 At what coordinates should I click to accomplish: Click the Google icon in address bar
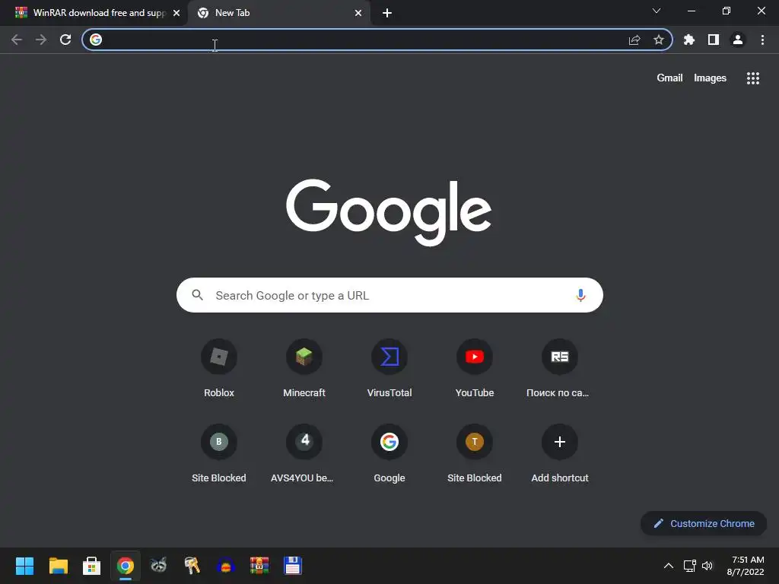coord(96,40)
